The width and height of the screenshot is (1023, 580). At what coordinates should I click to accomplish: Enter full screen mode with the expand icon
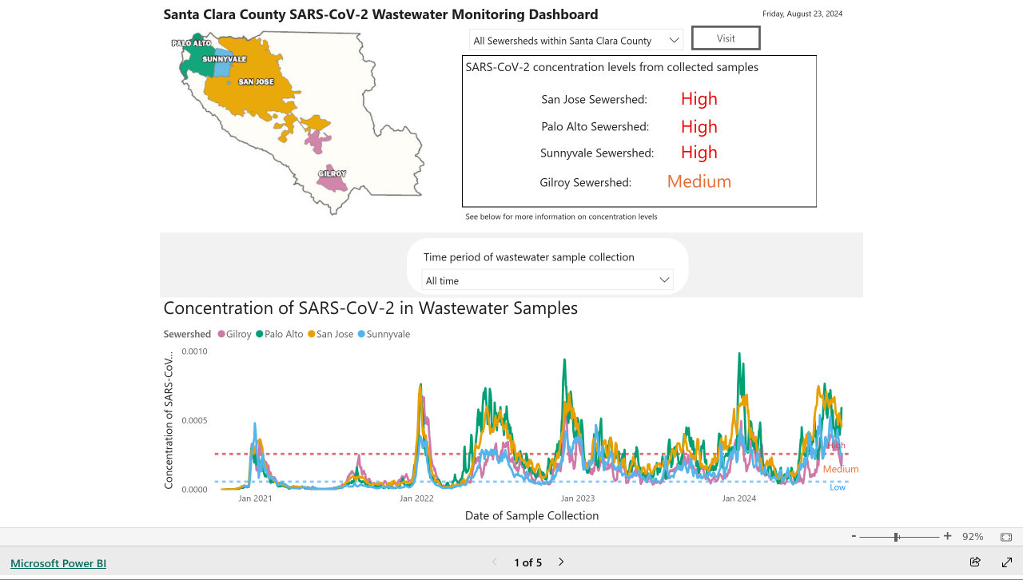[x=1007, y=562]
